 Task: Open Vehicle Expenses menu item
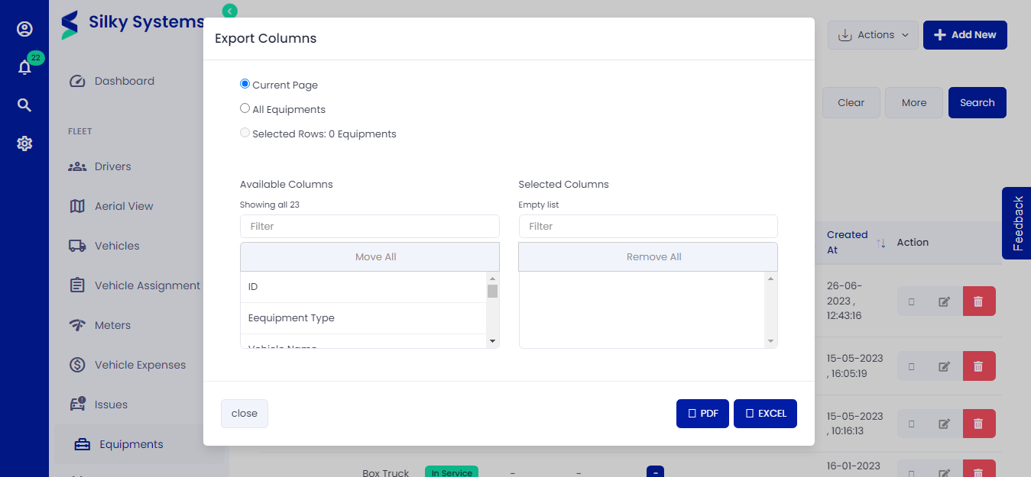140,365
